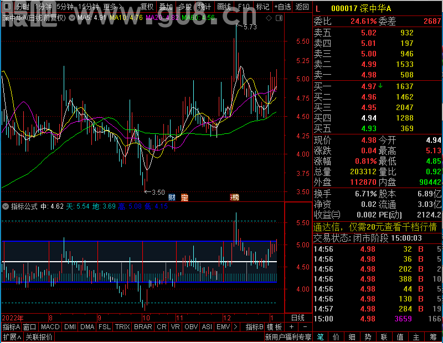Viewport: 443px width, 343px height.
Task: Click stock title 000017 深中华A
Action: (361, 9)
